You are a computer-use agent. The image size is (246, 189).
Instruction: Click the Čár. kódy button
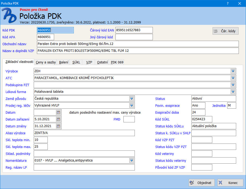coord(226,31)
